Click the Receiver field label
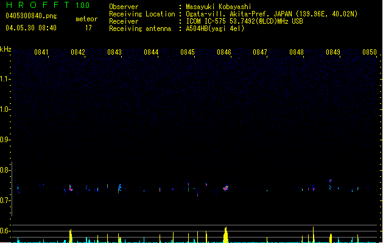 (124, 21)
